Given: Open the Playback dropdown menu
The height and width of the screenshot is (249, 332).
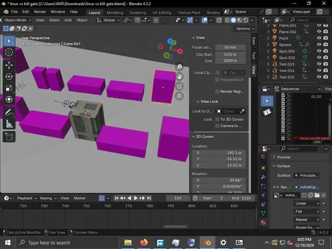Looking at the screenshot, I should coord(27,198).
